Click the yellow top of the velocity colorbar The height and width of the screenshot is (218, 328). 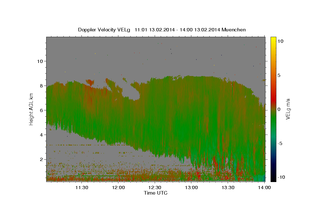(273, 40)
